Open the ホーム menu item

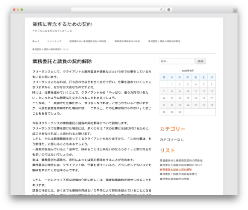tap(36, 41)
